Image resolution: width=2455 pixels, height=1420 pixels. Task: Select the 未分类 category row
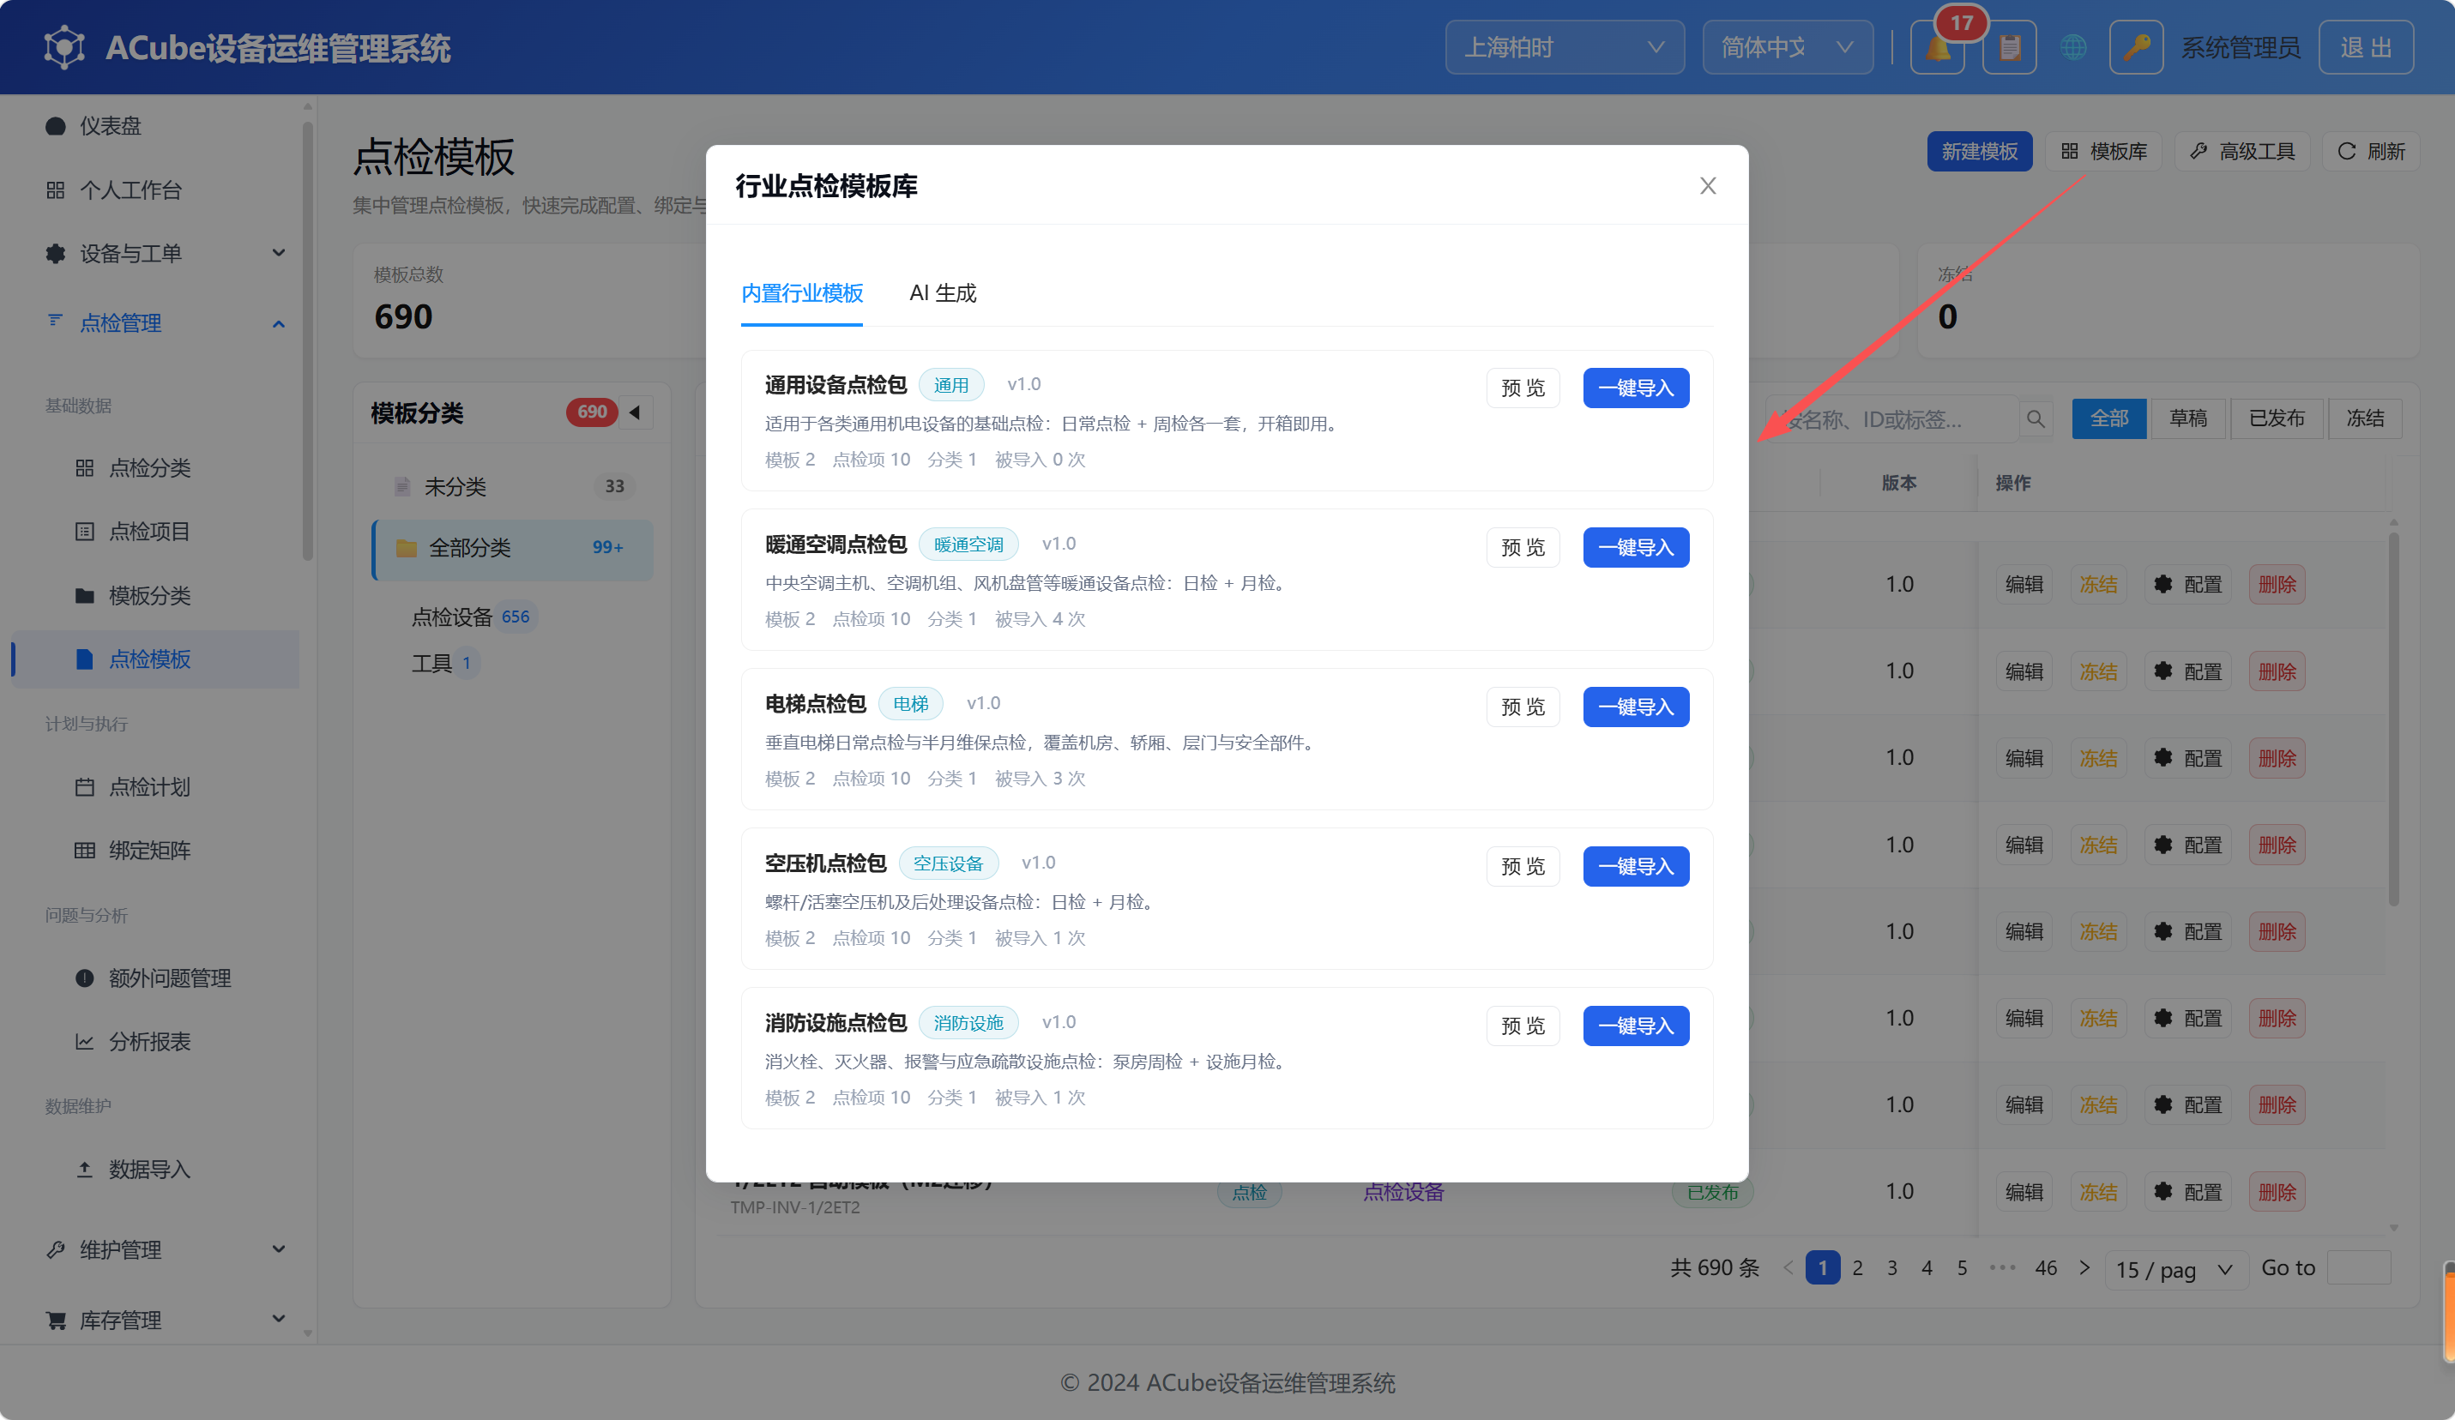(512, 486)
